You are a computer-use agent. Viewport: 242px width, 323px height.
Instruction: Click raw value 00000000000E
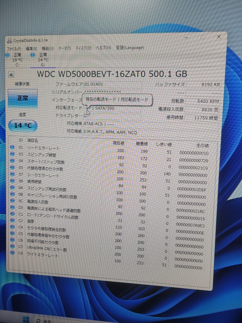tap(190, 233)
